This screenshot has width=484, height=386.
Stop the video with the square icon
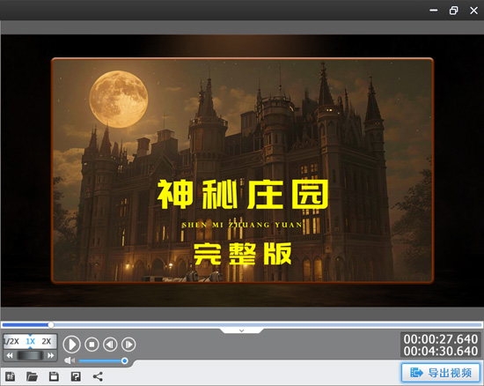click(92, 345)
